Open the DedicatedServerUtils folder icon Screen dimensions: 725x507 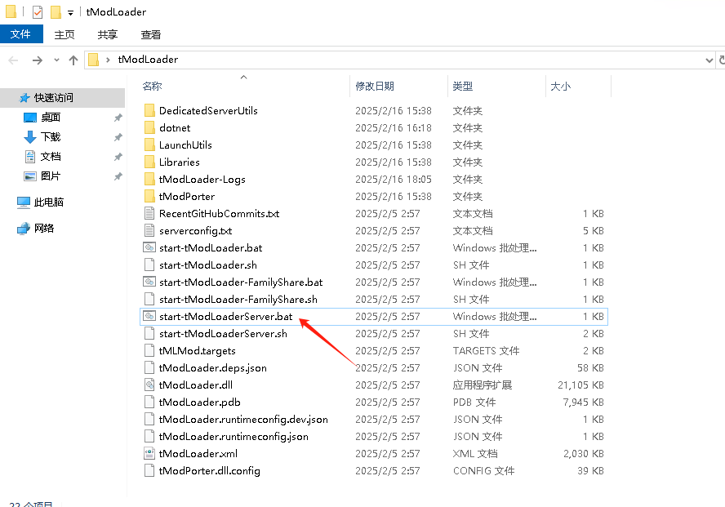point(149,110)
